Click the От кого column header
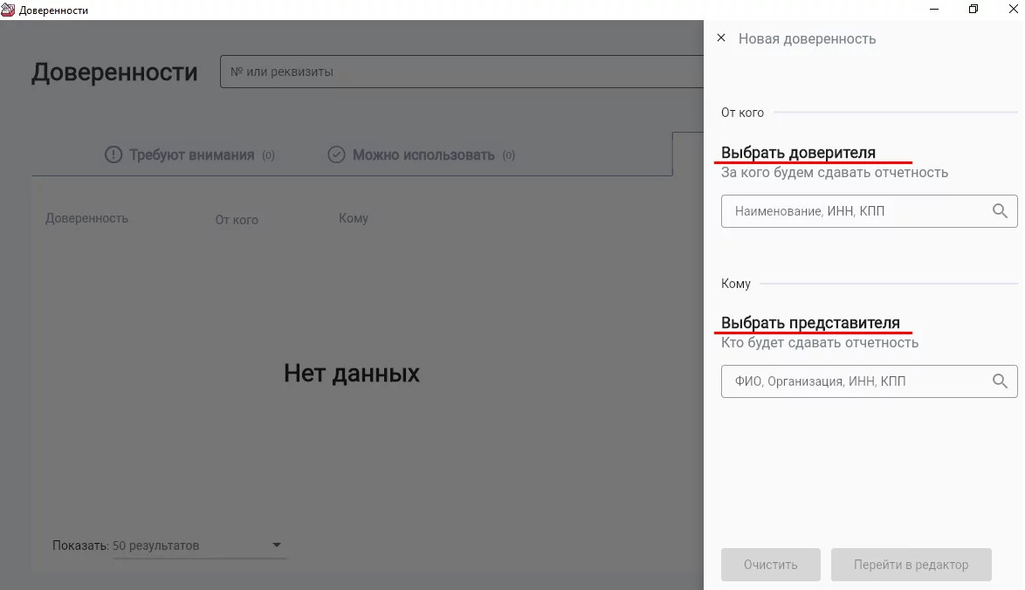Screen dimensions: 1025x590 (237, 220)
